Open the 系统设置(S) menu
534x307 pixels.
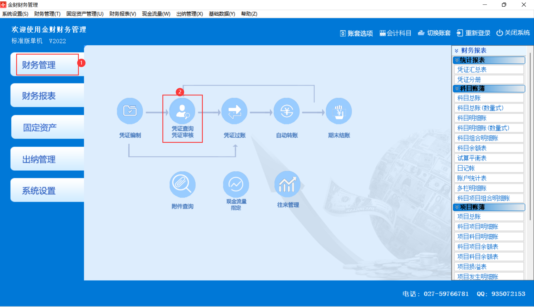[15, 14]
